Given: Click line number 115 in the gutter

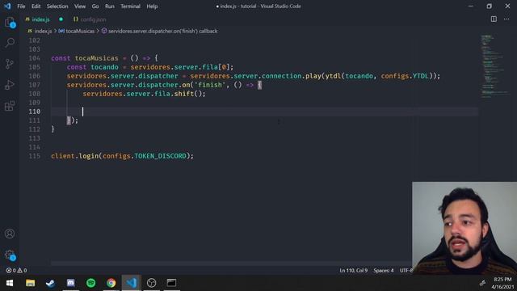Looking at the screenshot, I should [34, 156].
